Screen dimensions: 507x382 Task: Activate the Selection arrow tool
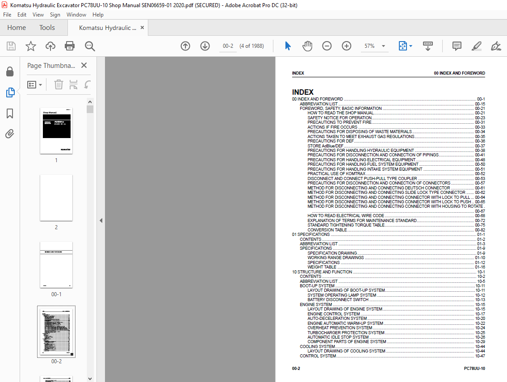288,46
